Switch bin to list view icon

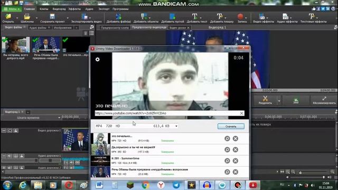91,33
